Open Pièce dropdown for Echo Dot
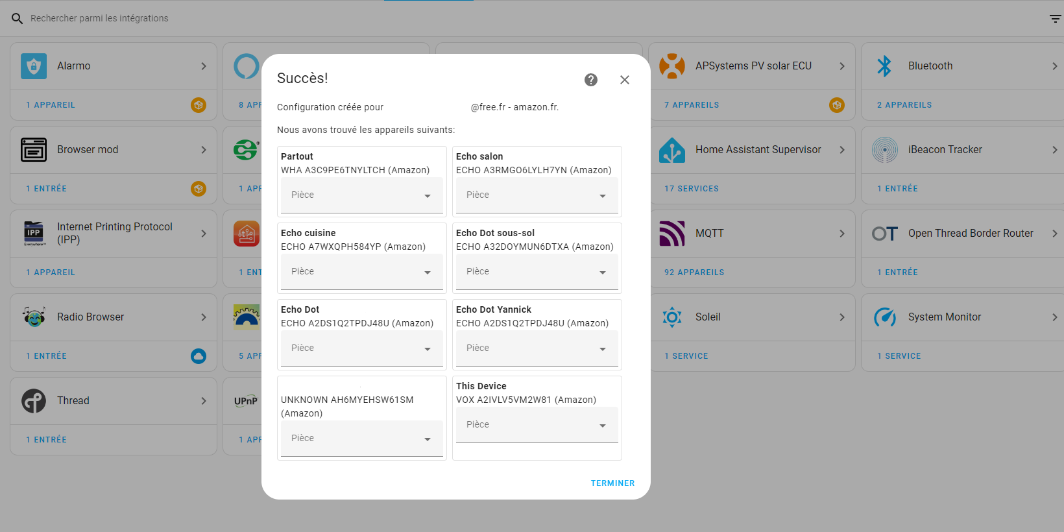 tap(362, 348)
